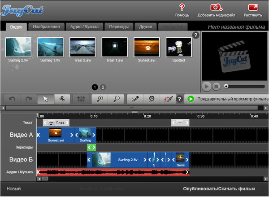Click the preview player seek slider knob
The width and height of the screenshot is (269, 197).
[226, 86]
